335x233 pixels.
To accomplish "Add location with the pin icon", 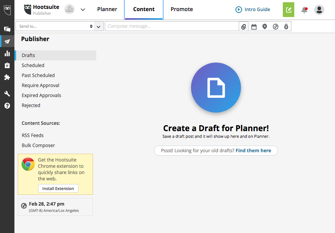I will click(x=265, y=27).
